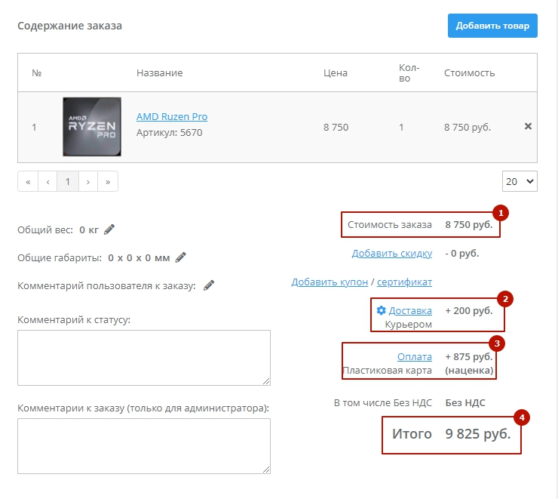The height and width of the screenshot is (499, 558).
Task: Click into the Комментарий к статусу text area
Action: coord(143,358)
